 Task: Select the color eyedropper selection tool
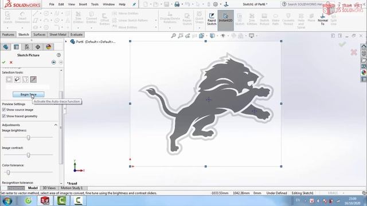click(x=33, y=80)
